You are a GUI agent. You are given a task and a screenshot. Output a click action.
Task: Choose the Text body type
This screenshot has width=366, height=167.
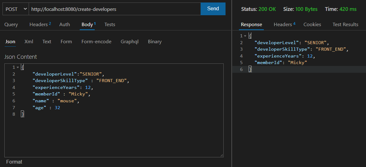[x=47, y=42]
